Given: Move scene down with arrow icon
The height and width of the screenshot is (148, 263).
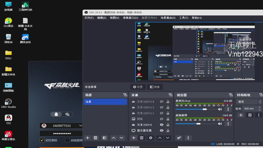Looking at the screenshot, I should 121,138.
